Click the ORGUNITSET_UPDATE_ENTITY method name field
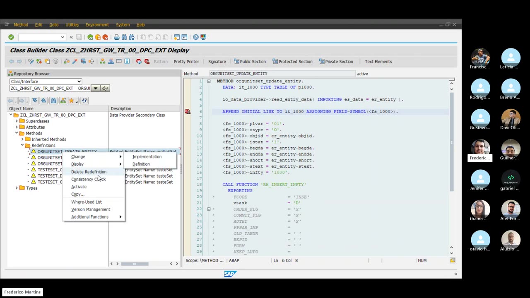Image resolution: width=530 pixels, height=298 pixels. (x=282, y=74)
